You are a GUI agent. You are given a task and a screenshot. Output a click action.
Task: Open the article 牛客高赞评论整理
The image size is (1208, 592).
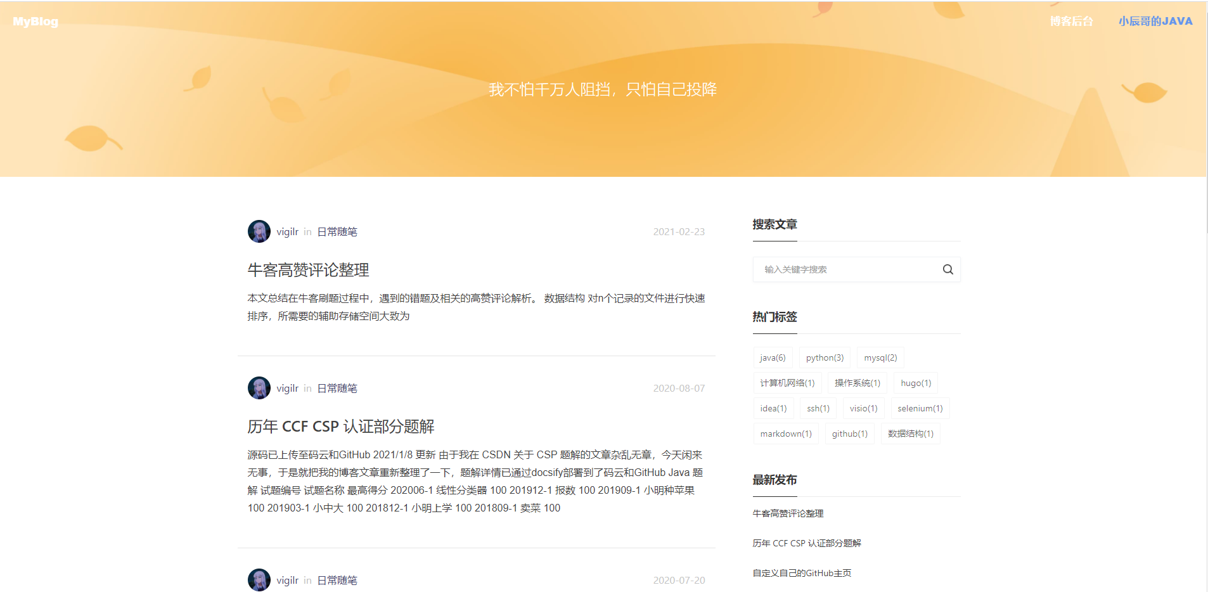[309, 270]
